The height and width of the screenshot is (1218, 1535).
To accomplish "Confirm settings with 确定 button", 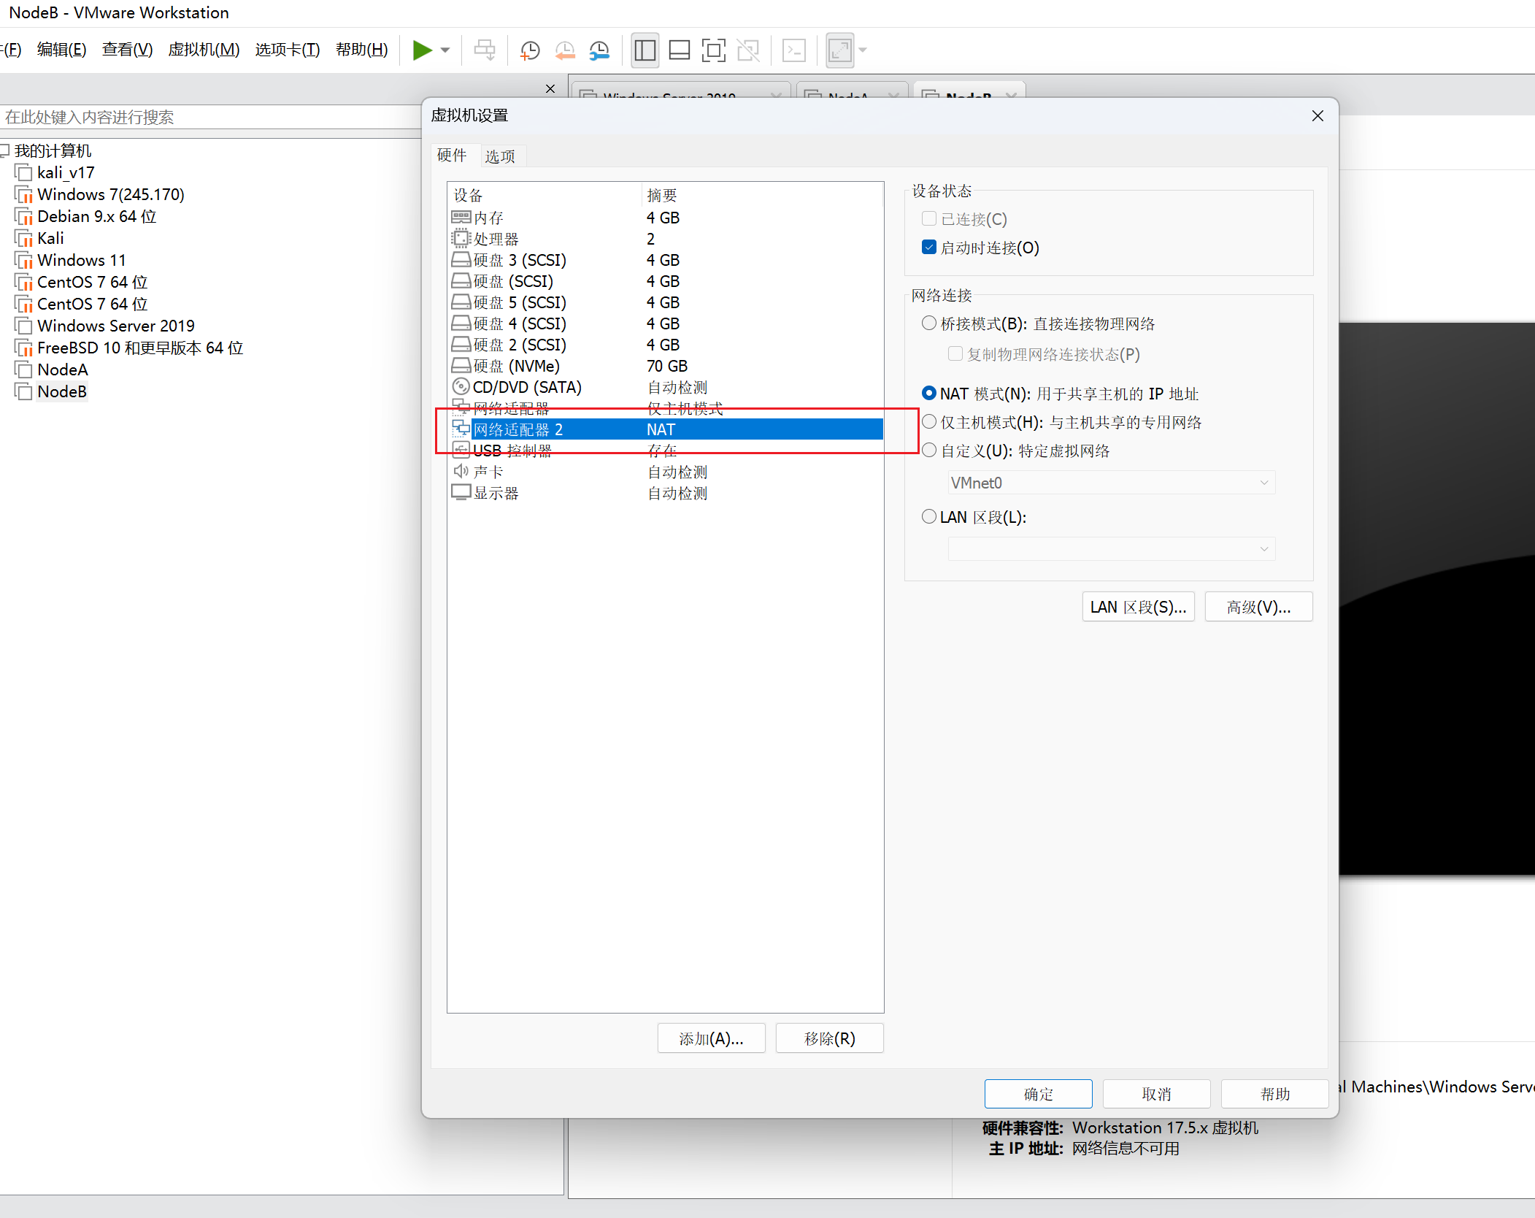I will pyautogui.click(x=1038, y=1094).
